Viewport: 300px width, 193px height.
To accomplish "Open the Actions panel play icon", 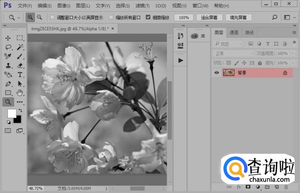I will pos(181,60).
